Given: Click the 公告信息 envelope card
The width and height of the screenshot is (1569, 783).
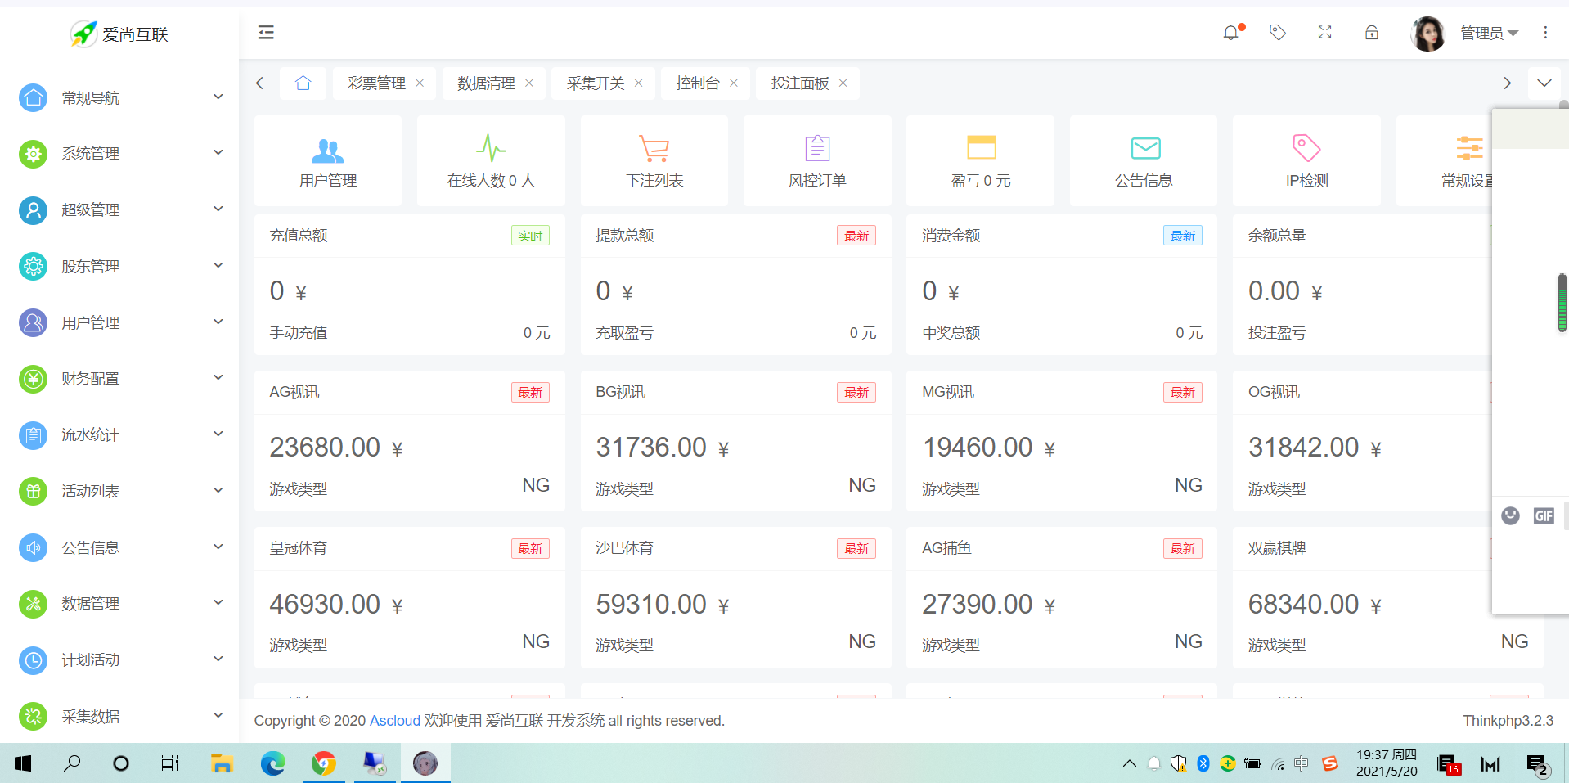Looking at the screenshot, I should (x=1144, y=161).
